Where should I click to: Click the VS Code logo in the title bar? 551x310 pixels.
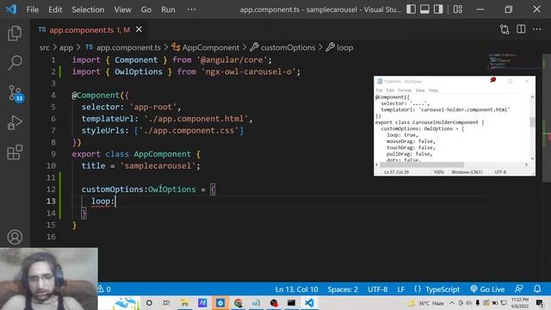pos(11,9)
